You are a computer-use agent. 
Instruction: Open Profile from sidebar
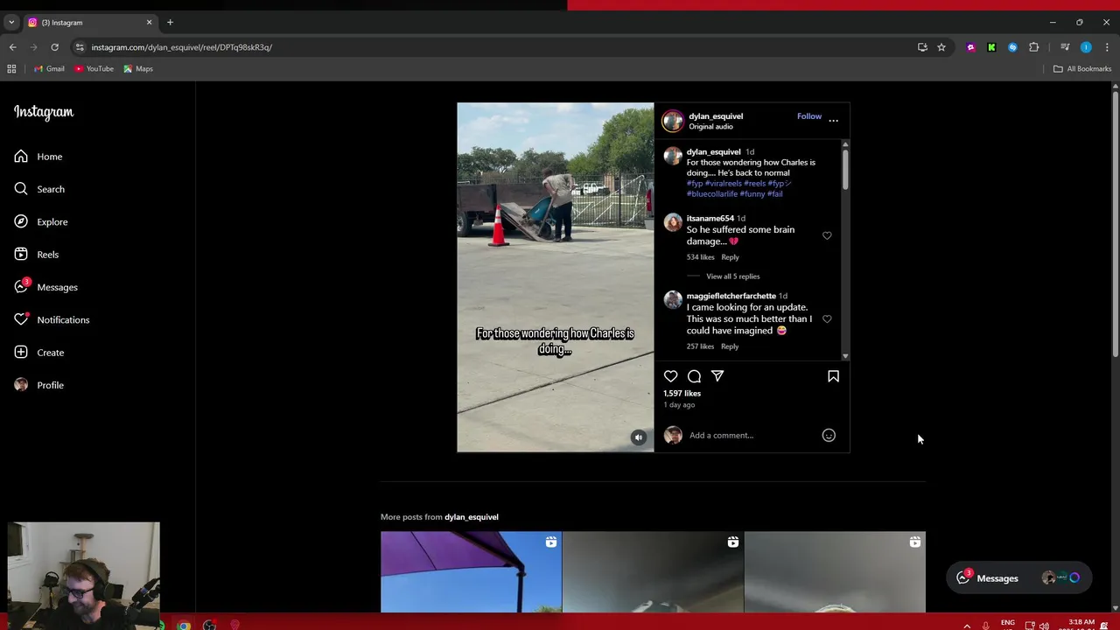tap(39, 385)
